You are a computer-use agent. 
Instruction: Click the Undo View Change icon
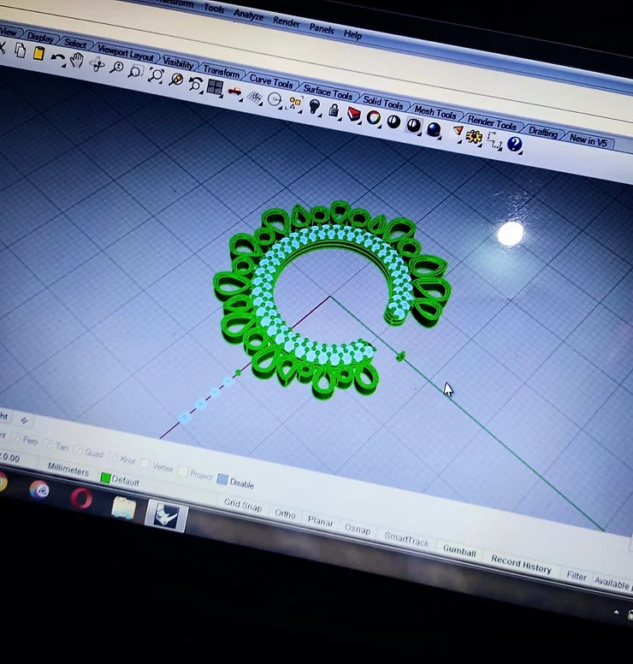point(195,83)
